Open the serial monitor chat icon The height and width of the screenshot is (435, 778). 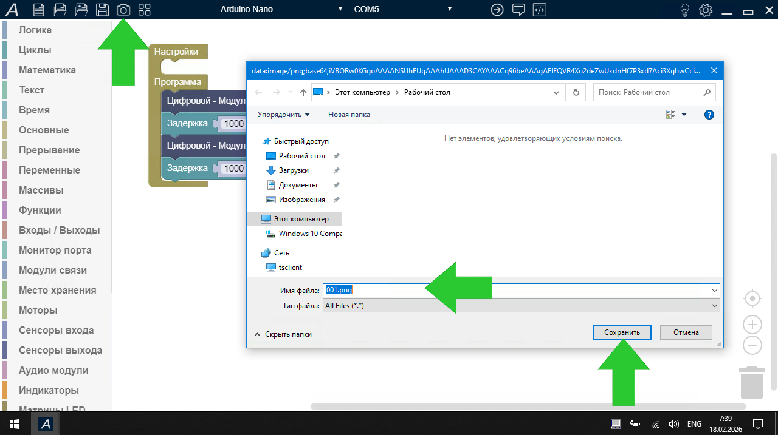[518, 10]
